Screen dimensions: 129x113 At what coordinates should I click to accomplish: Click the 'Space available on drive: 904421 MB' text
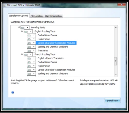point(97,84)
